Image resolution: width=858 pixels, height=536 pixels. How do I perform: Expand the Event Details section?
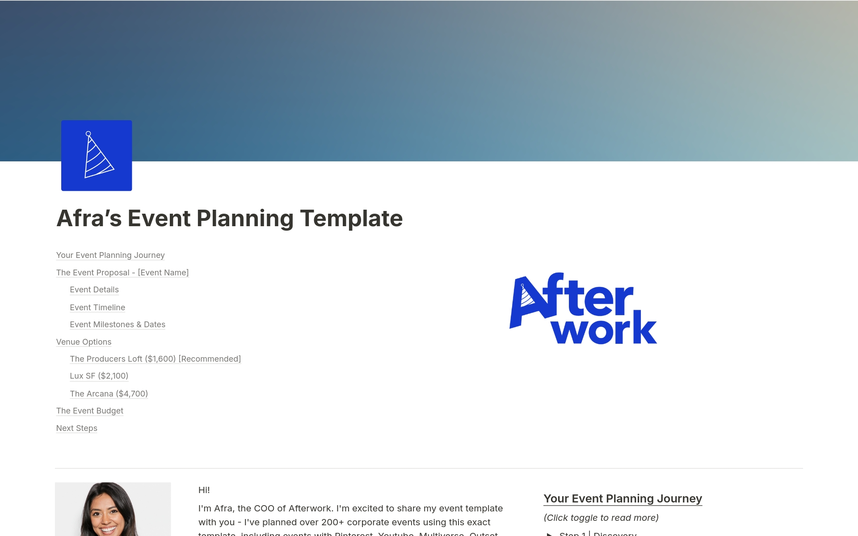click(x=94, y=290)
